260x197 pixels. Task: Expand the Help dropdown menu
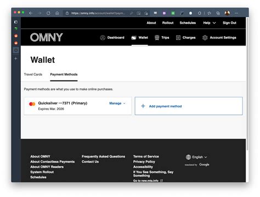[x=210, y=23]
